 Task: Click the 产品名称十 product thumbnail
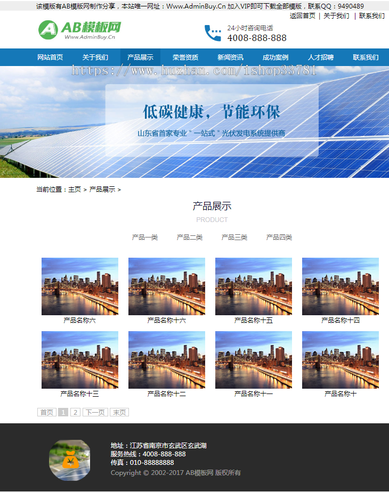(x=341, y=360)
